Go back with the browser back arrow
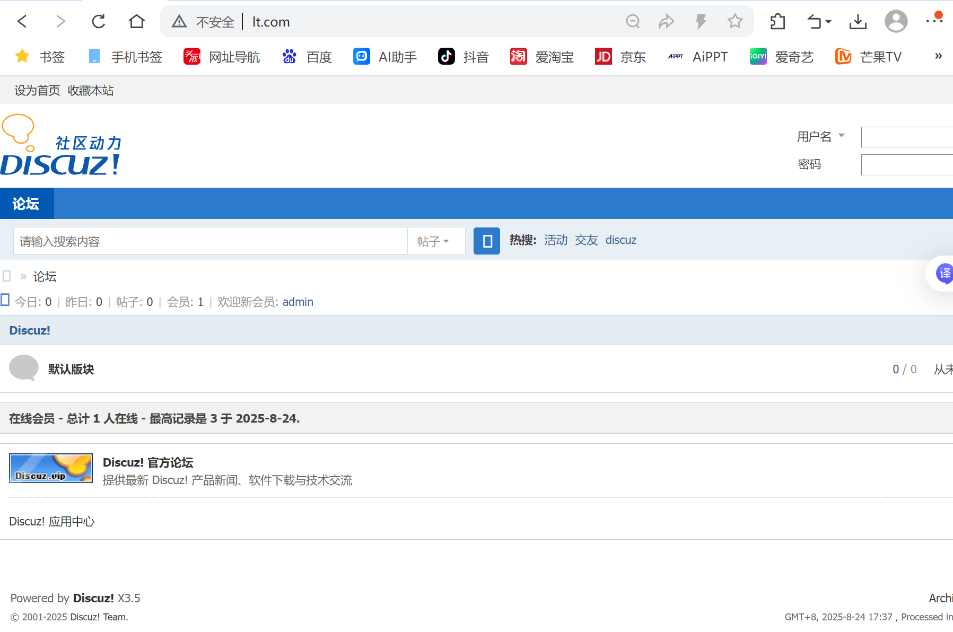Screen dimensions: 953x632 pos(22,21)
